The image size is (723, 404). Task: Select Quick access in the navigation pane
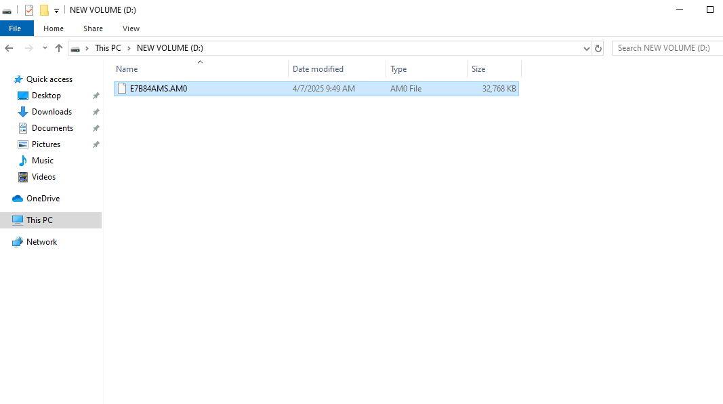(x=49, y=79)
